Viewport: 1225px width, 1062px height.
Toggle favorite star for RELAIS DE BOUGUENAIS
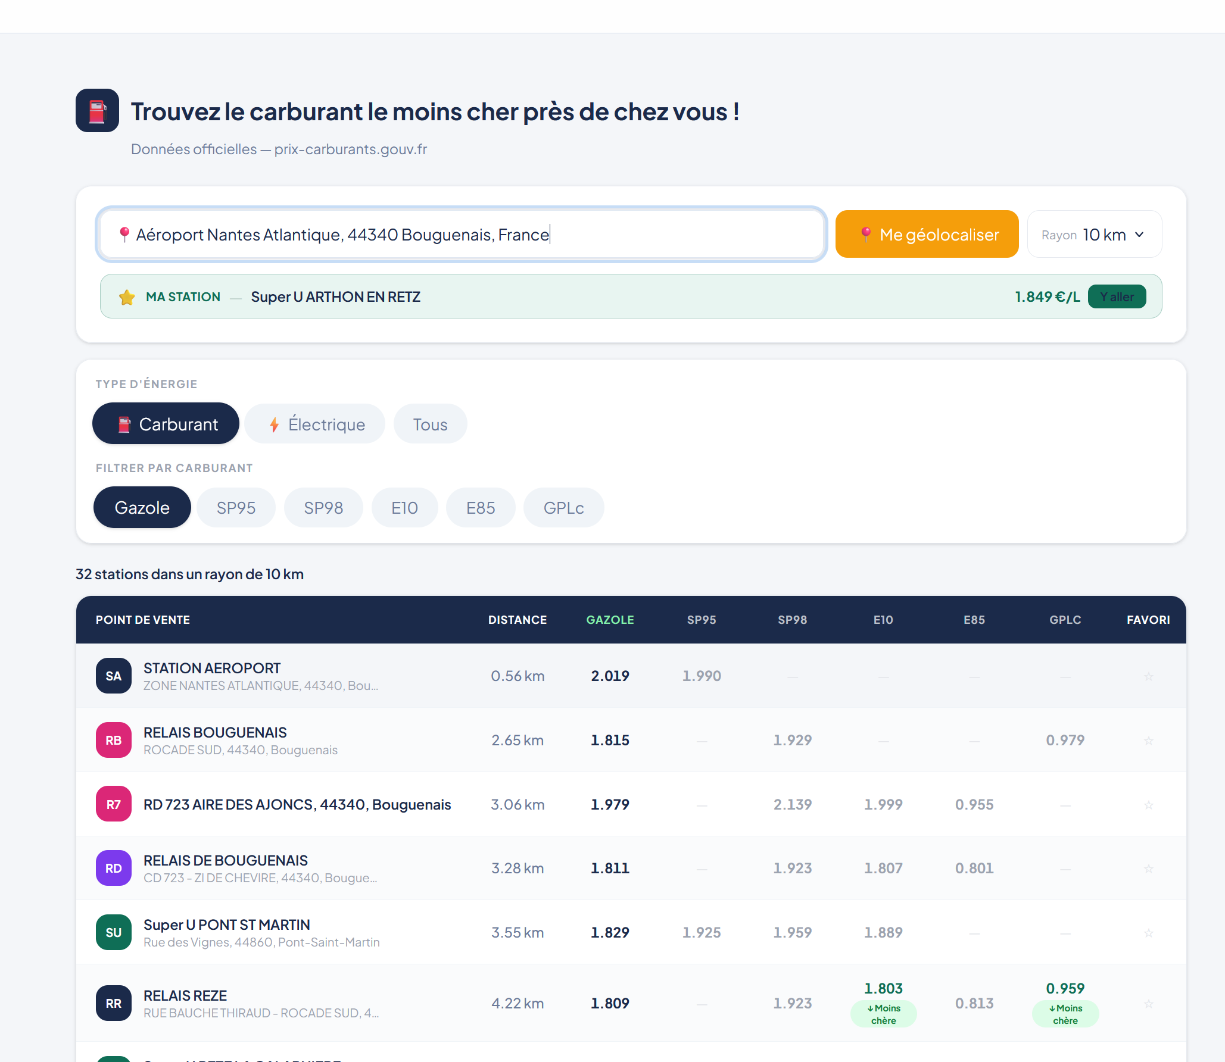point(1149,869)
